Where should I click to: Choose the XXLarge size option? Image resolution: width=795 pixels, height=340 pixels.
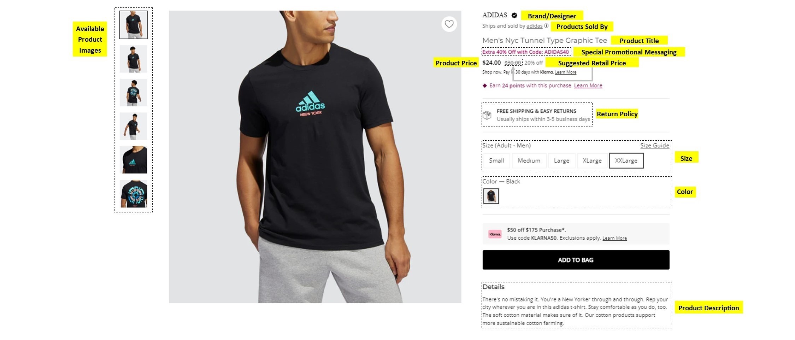tap(626, 160)
